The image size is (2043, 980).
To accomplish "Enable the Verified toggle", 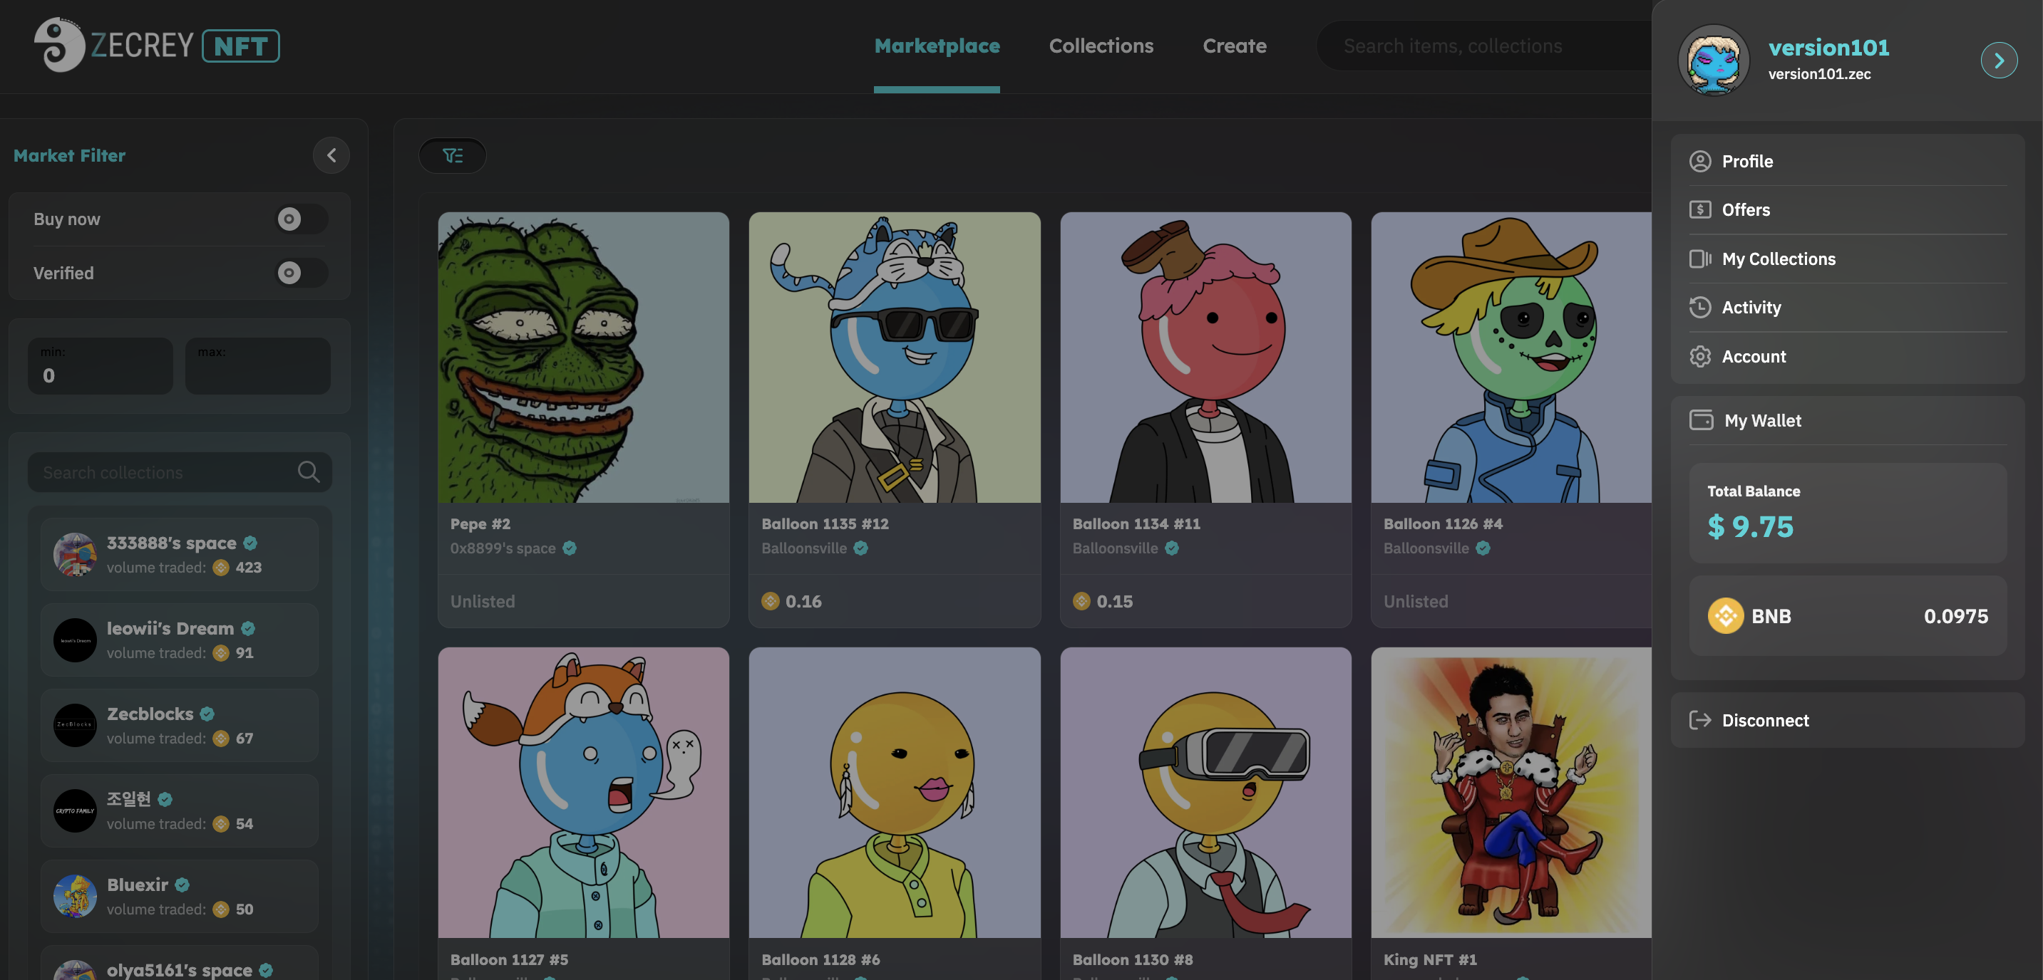I will point(301,273).
